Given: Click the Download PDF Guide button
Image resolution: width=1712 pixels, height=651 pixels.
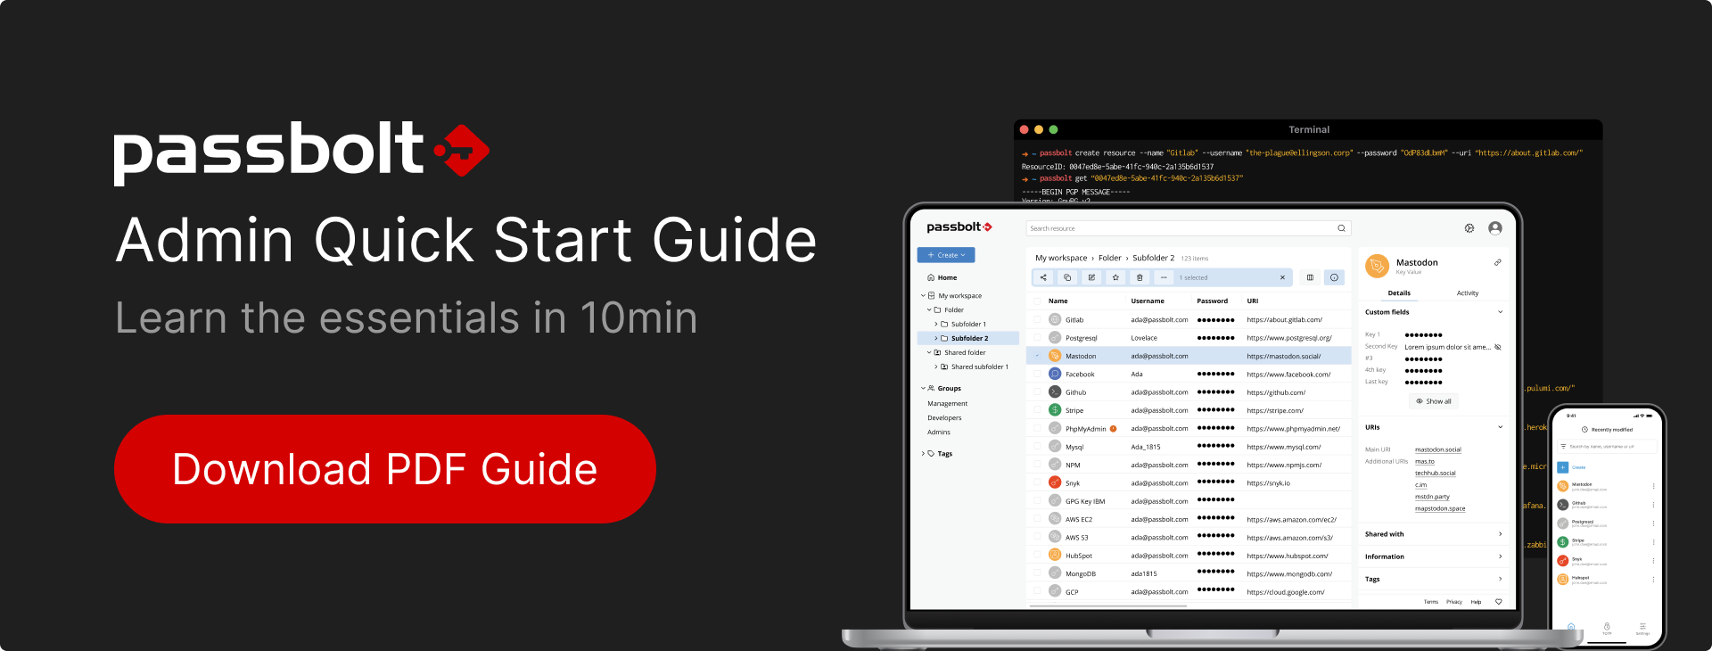Looking at the screenshot, I should 385,469.
